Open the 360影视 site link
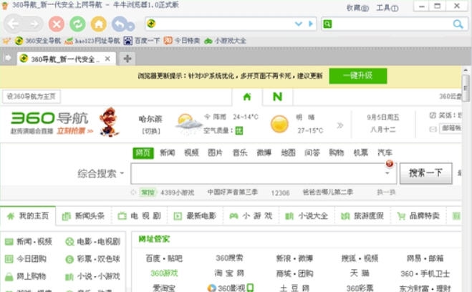The width and height of the screenshot is (472, 292). 231,288
